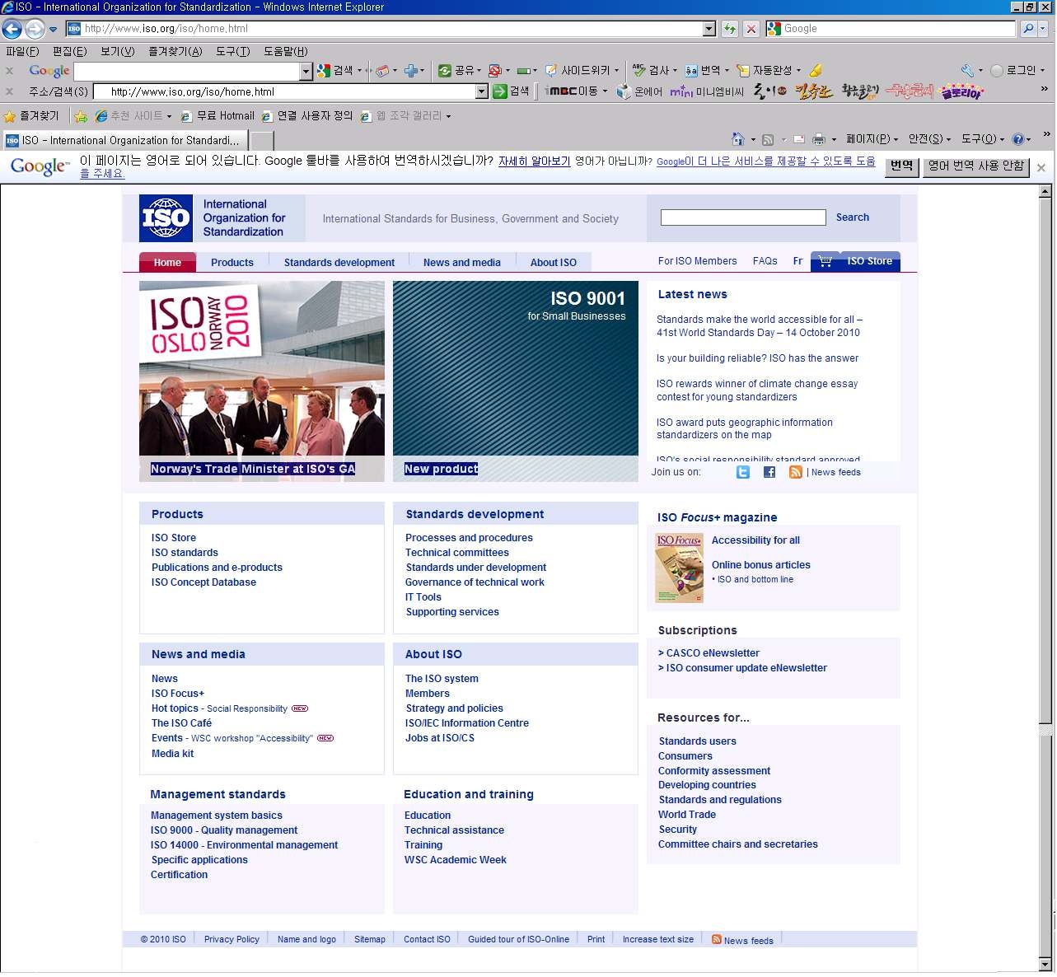
Task: Open the Jobs at ISO/CS link
Action: pyautogui.click(x=440, y=738)
